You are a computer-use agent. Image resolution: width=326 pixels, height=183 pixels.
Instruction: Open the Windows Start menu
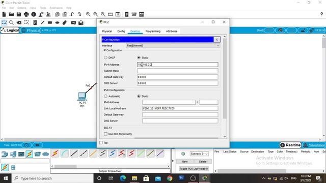(6, 178)
